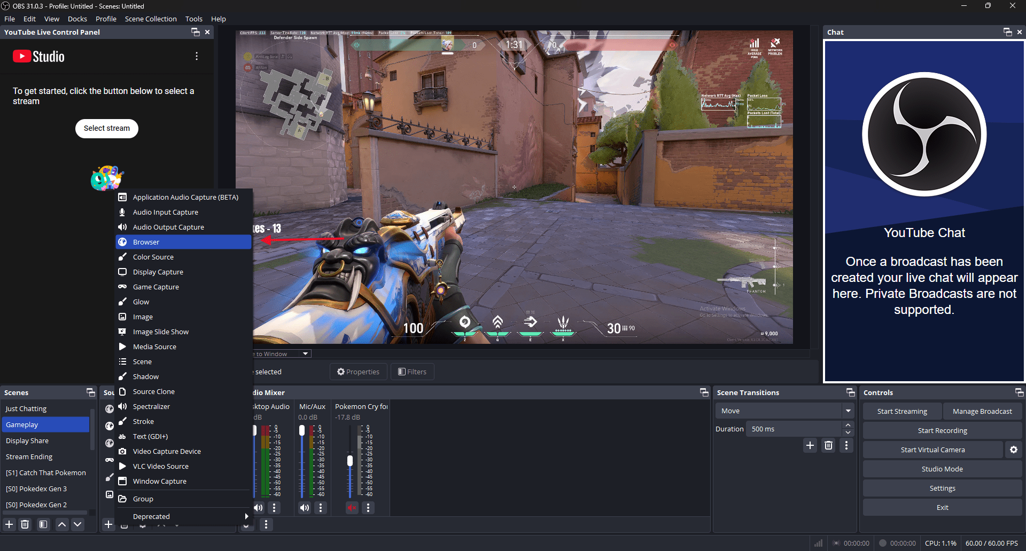This screenshot has height=551, width=1026.
Task: Move the Gameplay scene up with the arrow icon
Action: [61, 524]
